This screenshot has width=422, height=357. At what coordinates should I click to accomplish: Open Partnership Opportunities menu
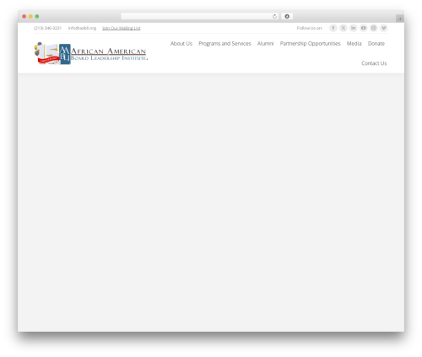[x=310, y=44]
